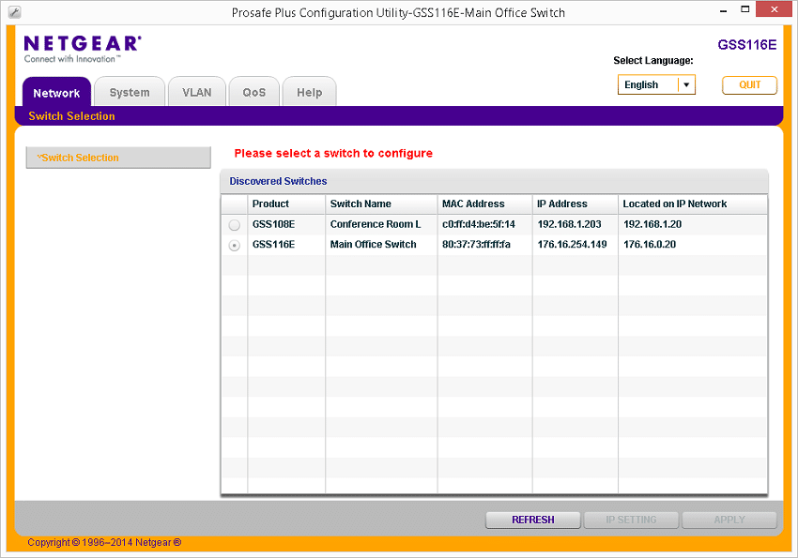Click the Located on IP Network header
Image resolution: width=798 pixels, height=558 pixels.
tap(692, 204)
